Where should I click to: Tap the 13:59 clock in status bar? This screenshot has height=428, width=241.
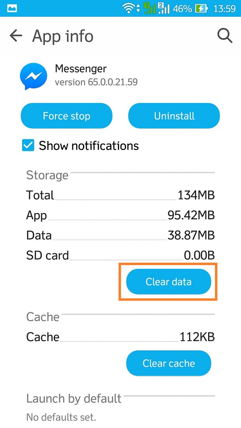pyautogui.click(x=224, y=9)
